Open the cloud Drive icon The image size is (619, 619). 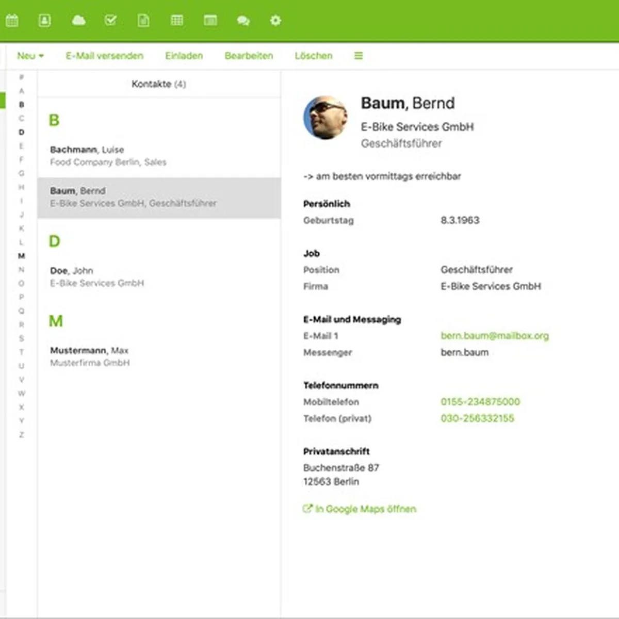(x=78, y=21)
